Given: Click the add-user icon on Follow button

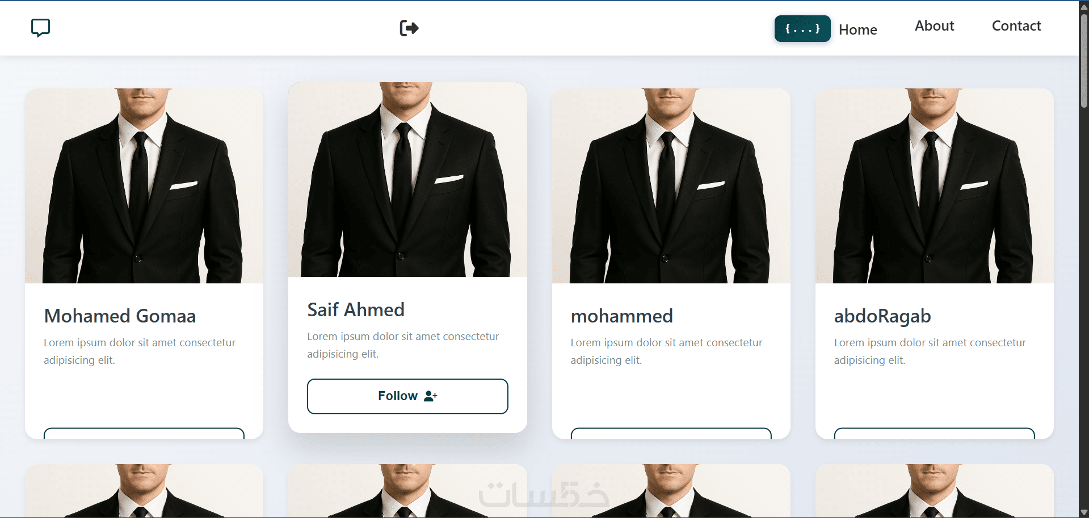Looking at the screenshot, I should (431, 396).
